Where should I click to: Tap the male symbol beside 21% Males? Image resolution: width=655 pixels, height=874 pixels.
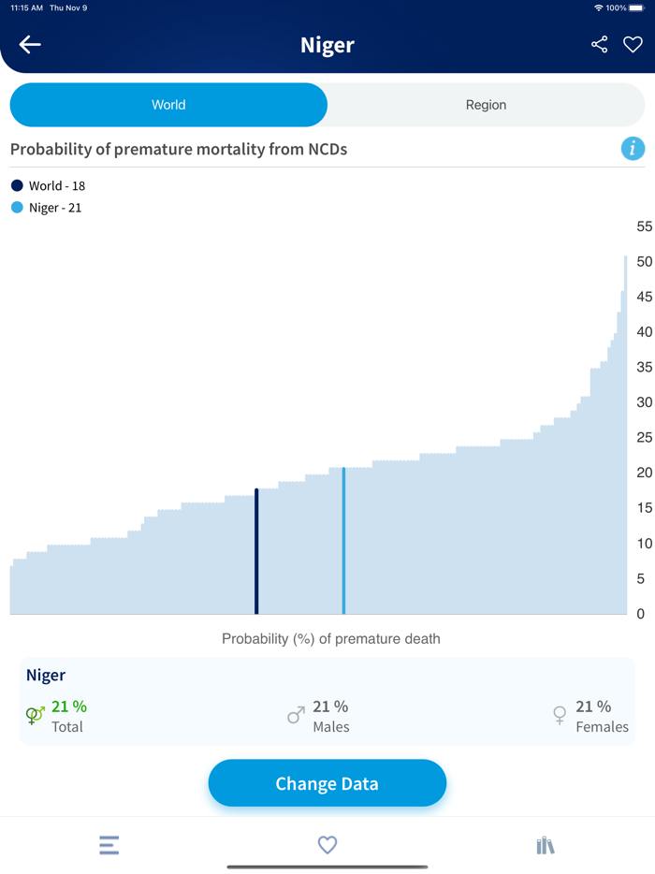296,715
